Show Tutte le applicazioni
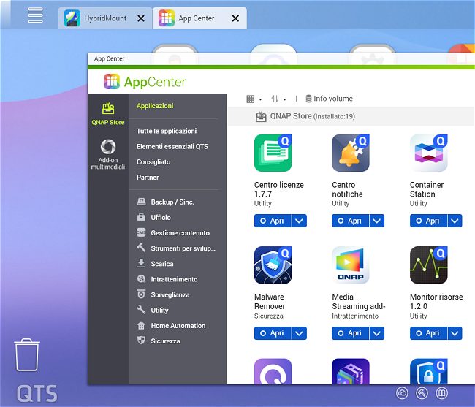Screen dimensions: 475x407 (x=167, y=131)
